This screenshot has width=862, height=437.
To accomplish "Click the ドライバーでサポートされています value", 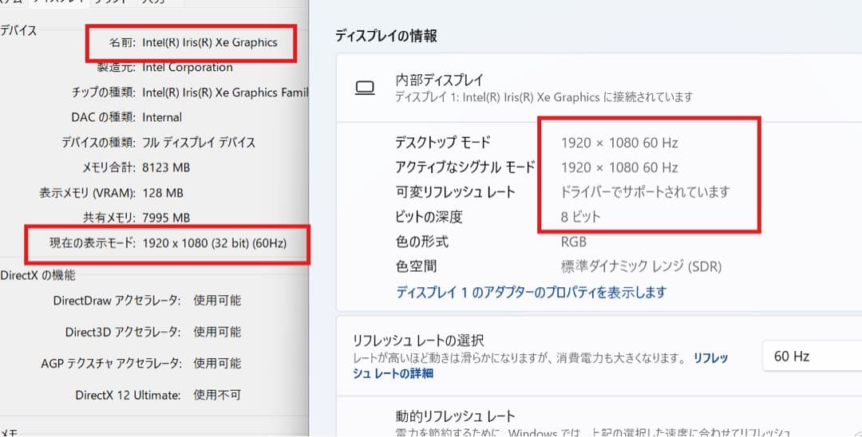I will coord(645,192).
